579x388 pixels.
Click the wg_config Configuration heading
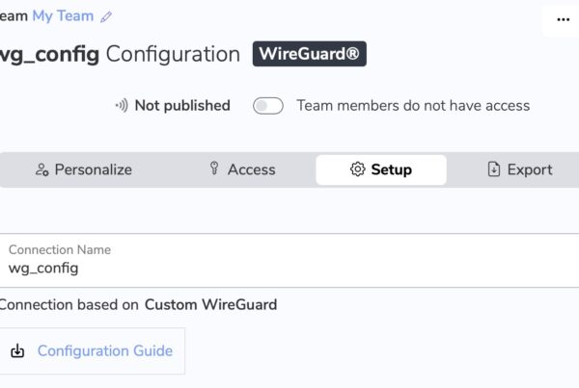point(120,55)
